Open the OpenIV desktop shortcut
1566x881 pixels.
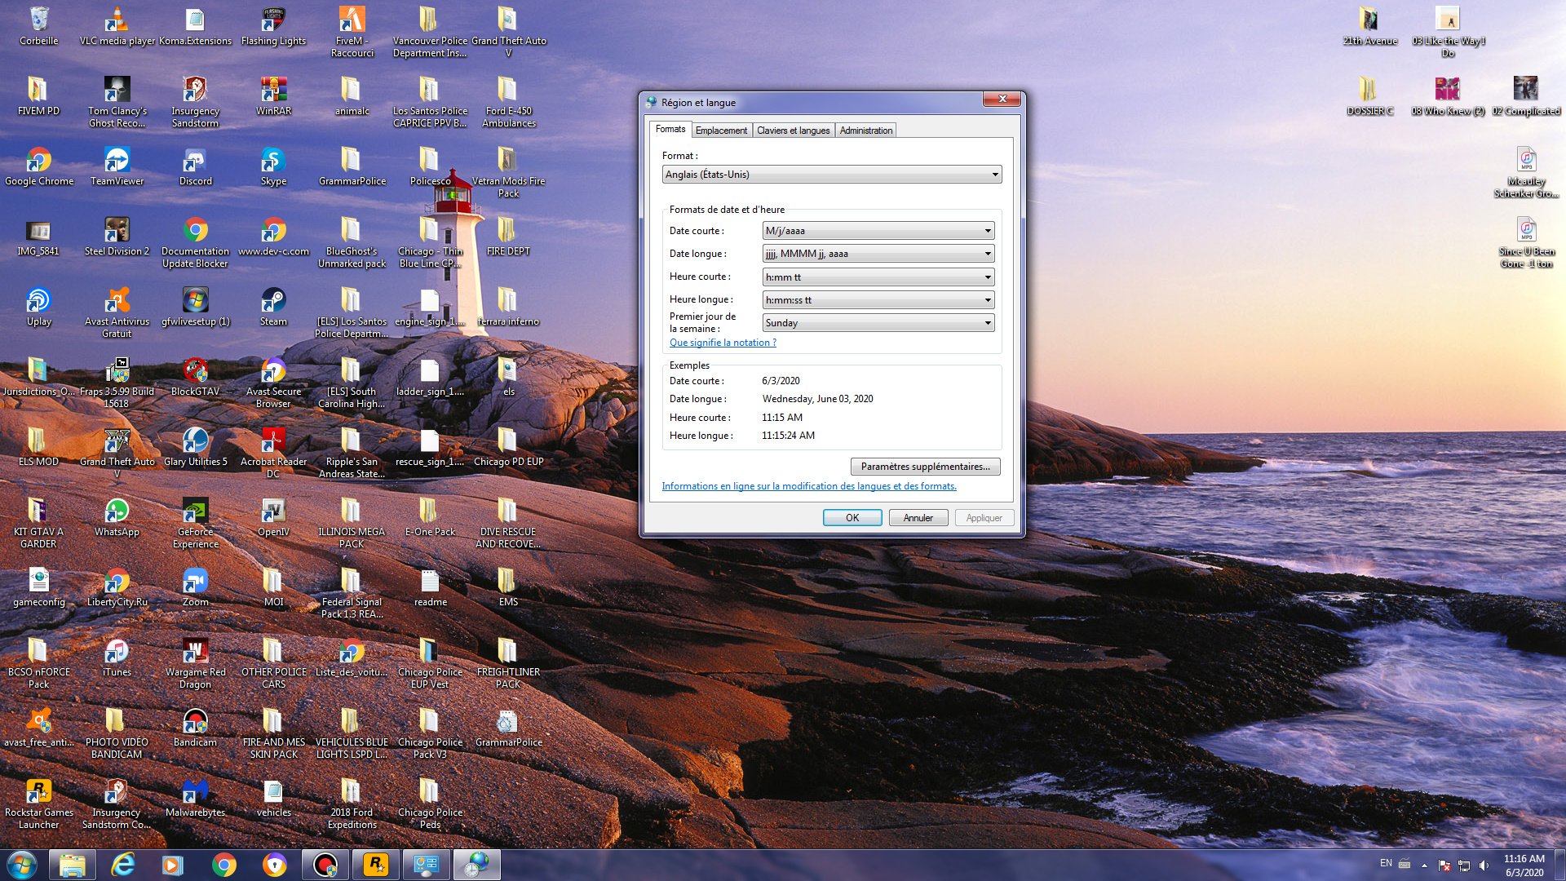273,511
